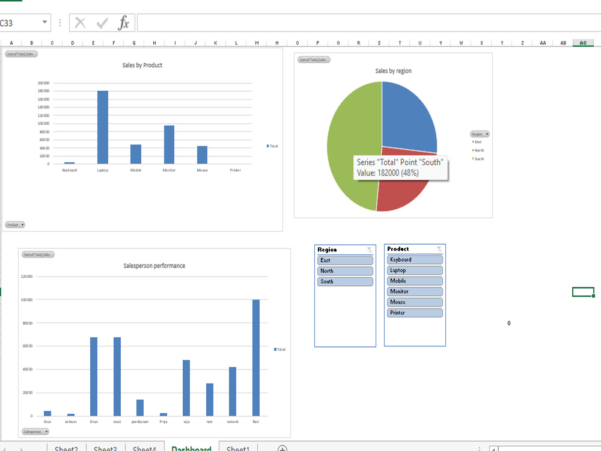
Task: Toggle the Laptop product slicer item
Action: [415, 271]
